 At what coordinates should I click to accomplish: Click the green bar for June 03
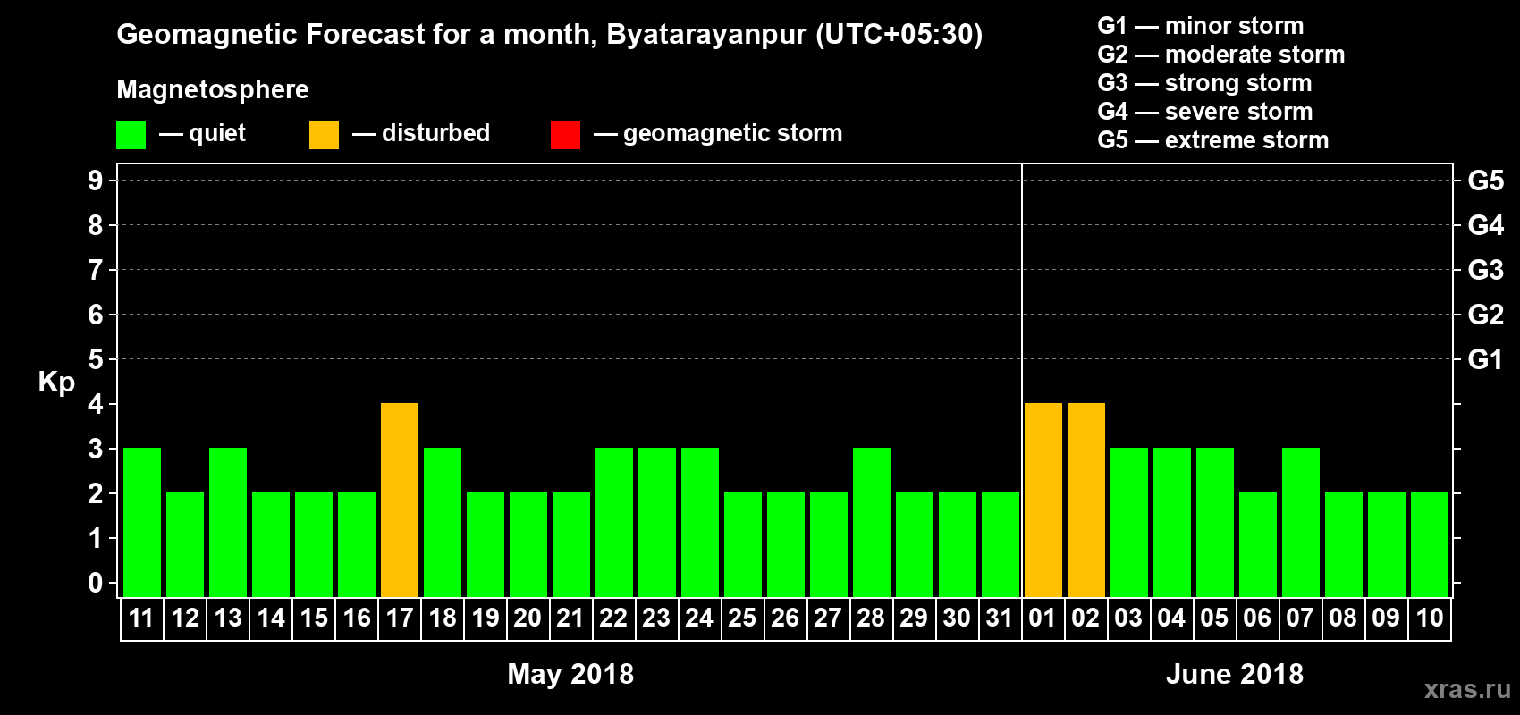(1129, 522)
